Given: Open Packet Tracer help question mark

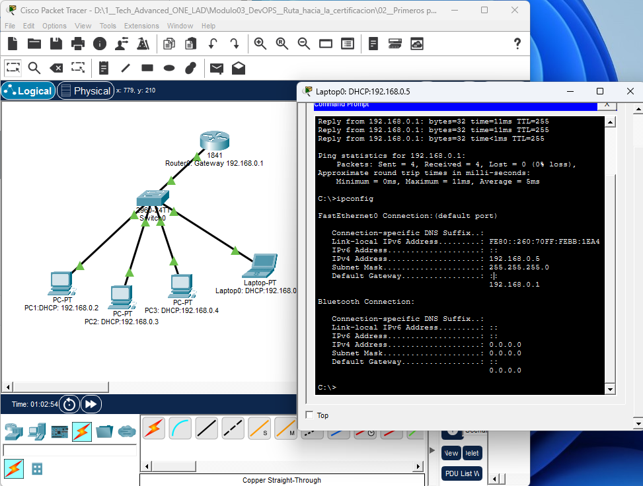Looking at the screenshot, I should coord(517,44).
